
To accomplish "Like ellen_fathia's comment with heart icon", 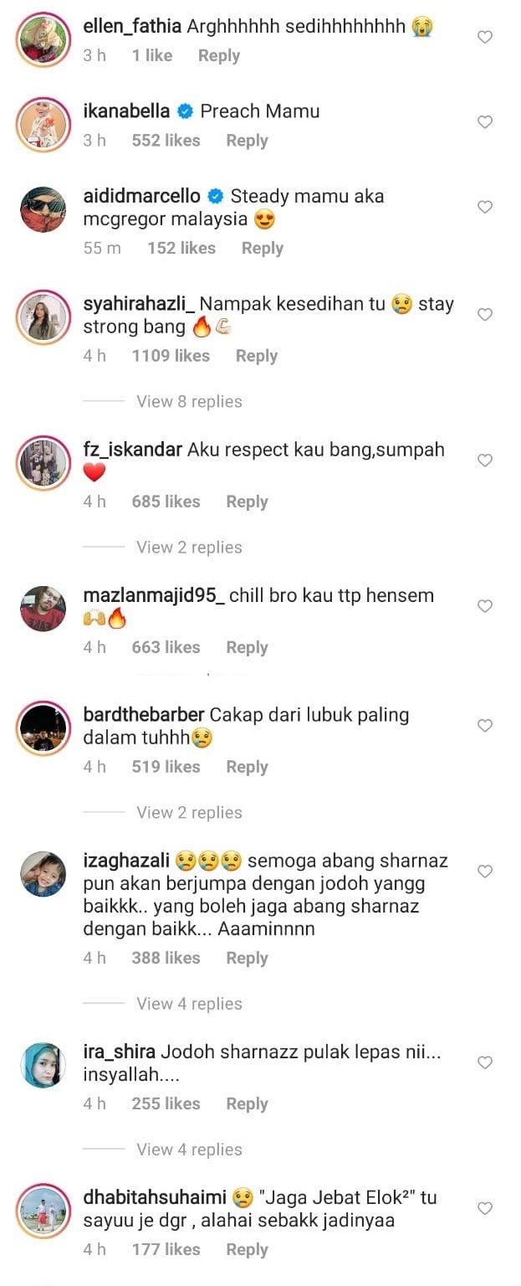I will pyautogui.click(x=484, y=37).
